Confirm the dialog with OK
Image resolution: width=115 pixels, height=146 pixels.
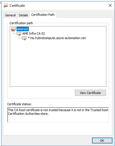(102, 141)
